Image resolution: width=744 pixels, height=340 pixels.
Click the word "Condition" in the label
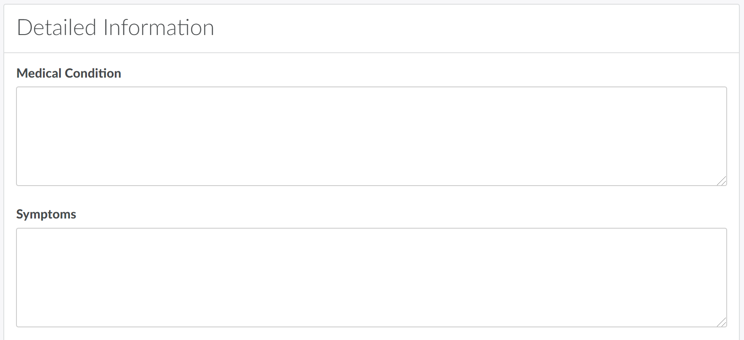click(x=93, y=73)
